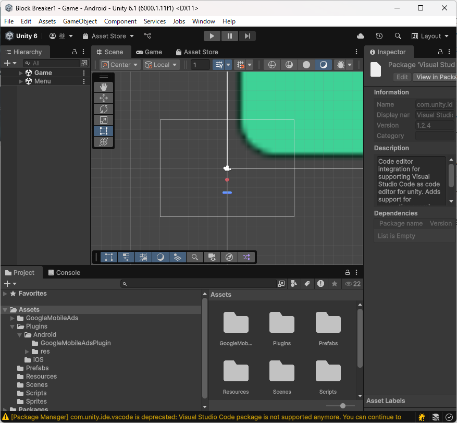Expand GoogleMobileAds folder in tree
The height and width of the screenshot is (423, 457).
pos(12,318)
